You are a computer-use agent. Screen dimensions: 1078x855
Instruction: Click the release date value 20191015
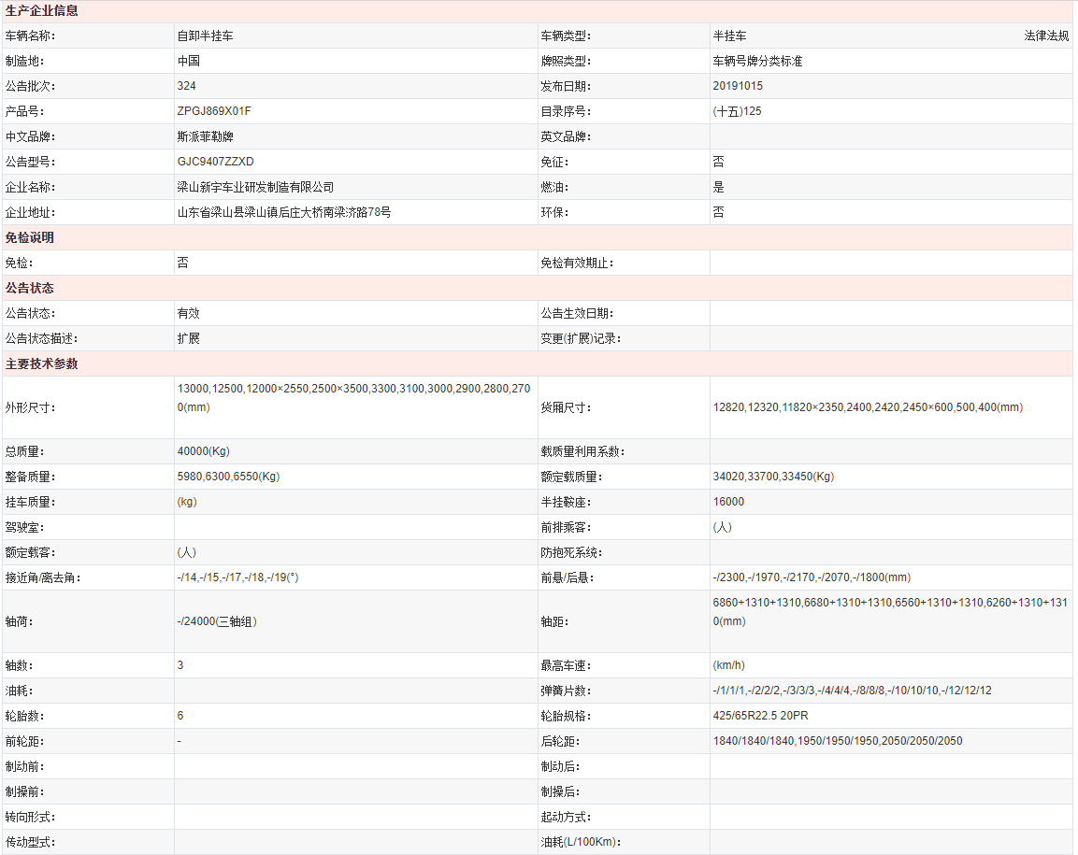(738, 86)
